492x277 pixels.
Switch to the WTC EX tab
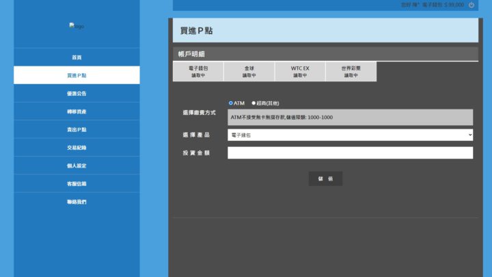click(300, 72)
